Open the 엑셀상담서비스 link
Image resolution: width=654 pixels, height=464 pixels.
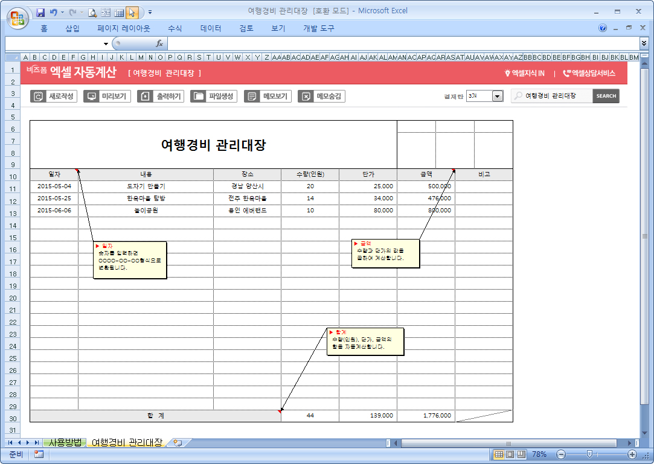pos(589,73)
